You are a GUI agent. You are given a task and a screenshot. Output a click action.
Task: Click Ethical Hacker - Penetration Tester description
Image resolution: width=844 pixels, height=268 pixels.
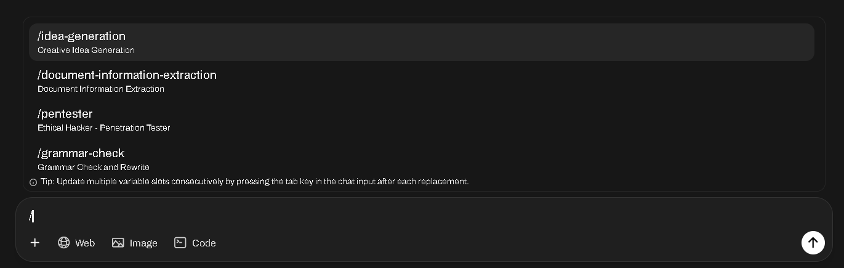[104, 128]
